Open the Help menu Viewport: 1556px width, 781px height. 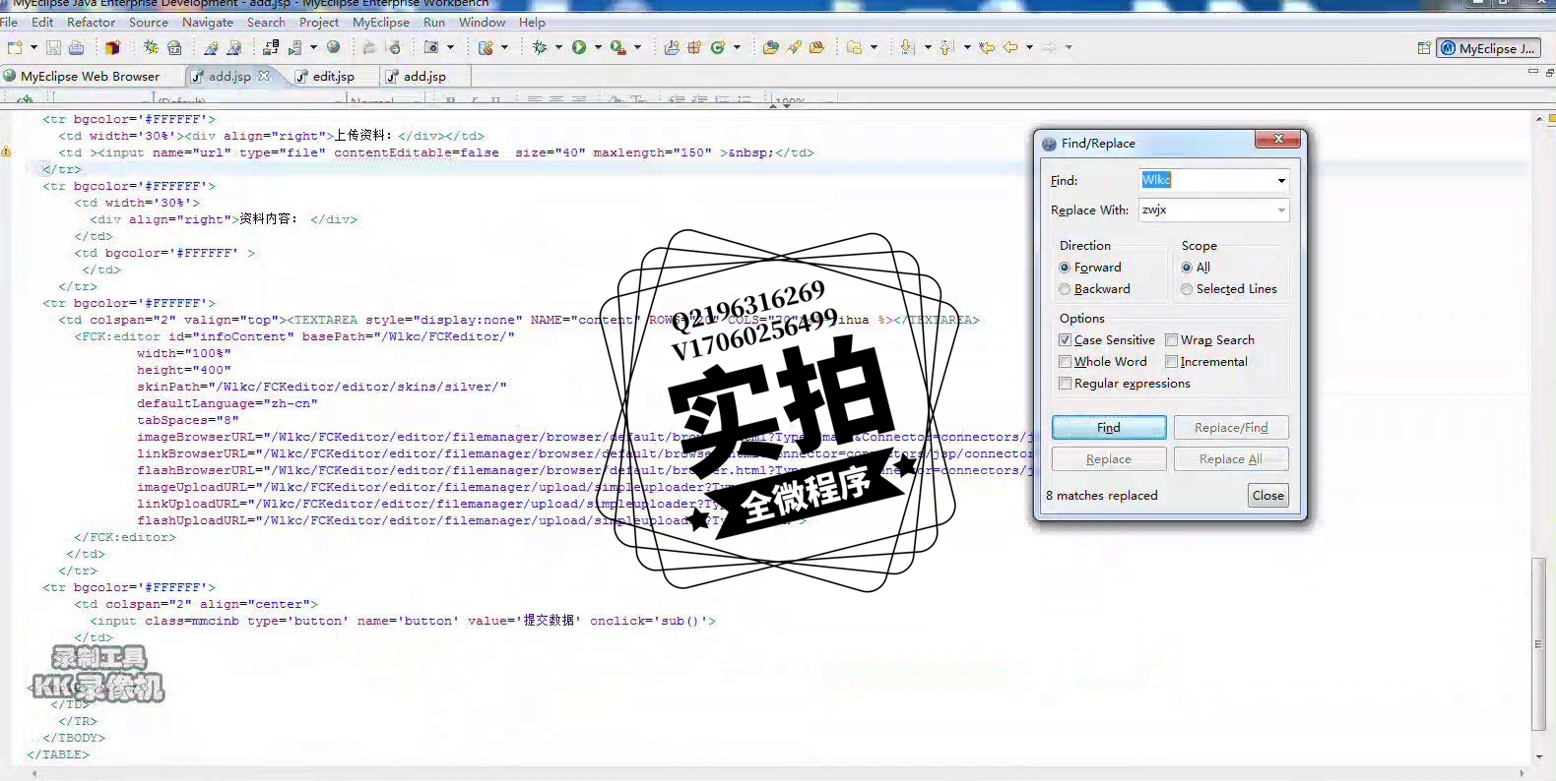532,22
